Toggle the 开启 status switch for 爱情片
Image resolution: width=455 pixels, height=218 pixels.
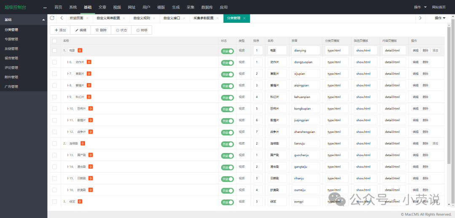pos(227,86)
